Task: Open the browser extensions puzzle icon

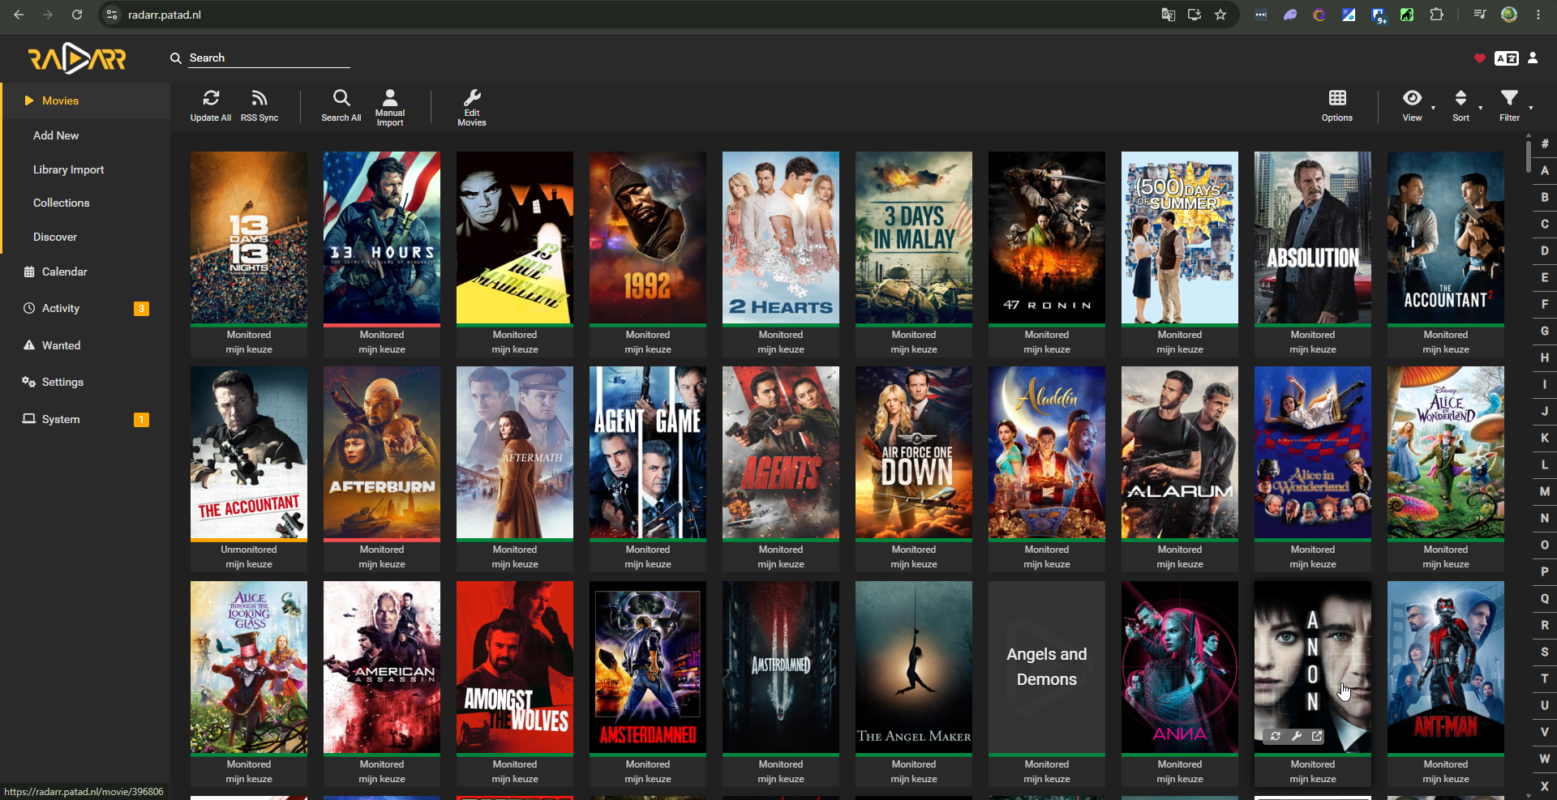Action: [1436, 15]
